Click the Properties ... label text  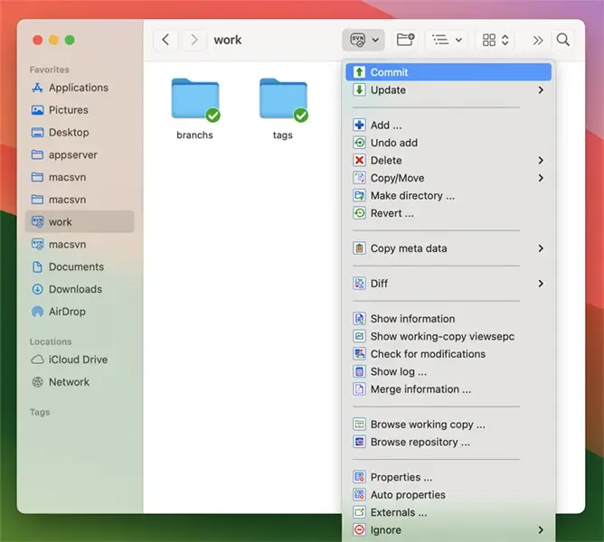pyautogui.click(x=401, y=477)
